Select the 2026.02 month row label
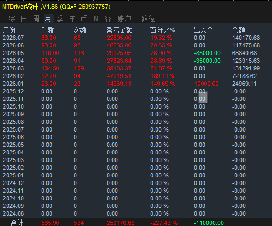 point(13,76)
